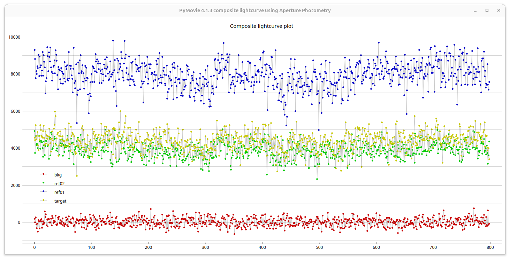510x260 pixels.
Task: Click the PyMovie 4.1.3 window title text
Action: (x=255, y=10)
